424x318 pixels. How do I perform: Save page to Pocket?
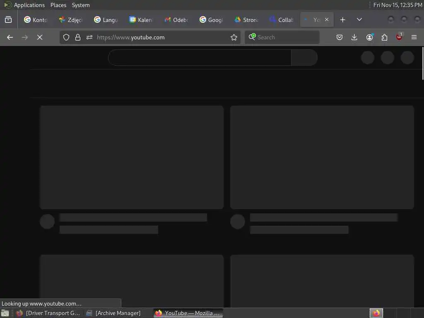coord(340,37)
